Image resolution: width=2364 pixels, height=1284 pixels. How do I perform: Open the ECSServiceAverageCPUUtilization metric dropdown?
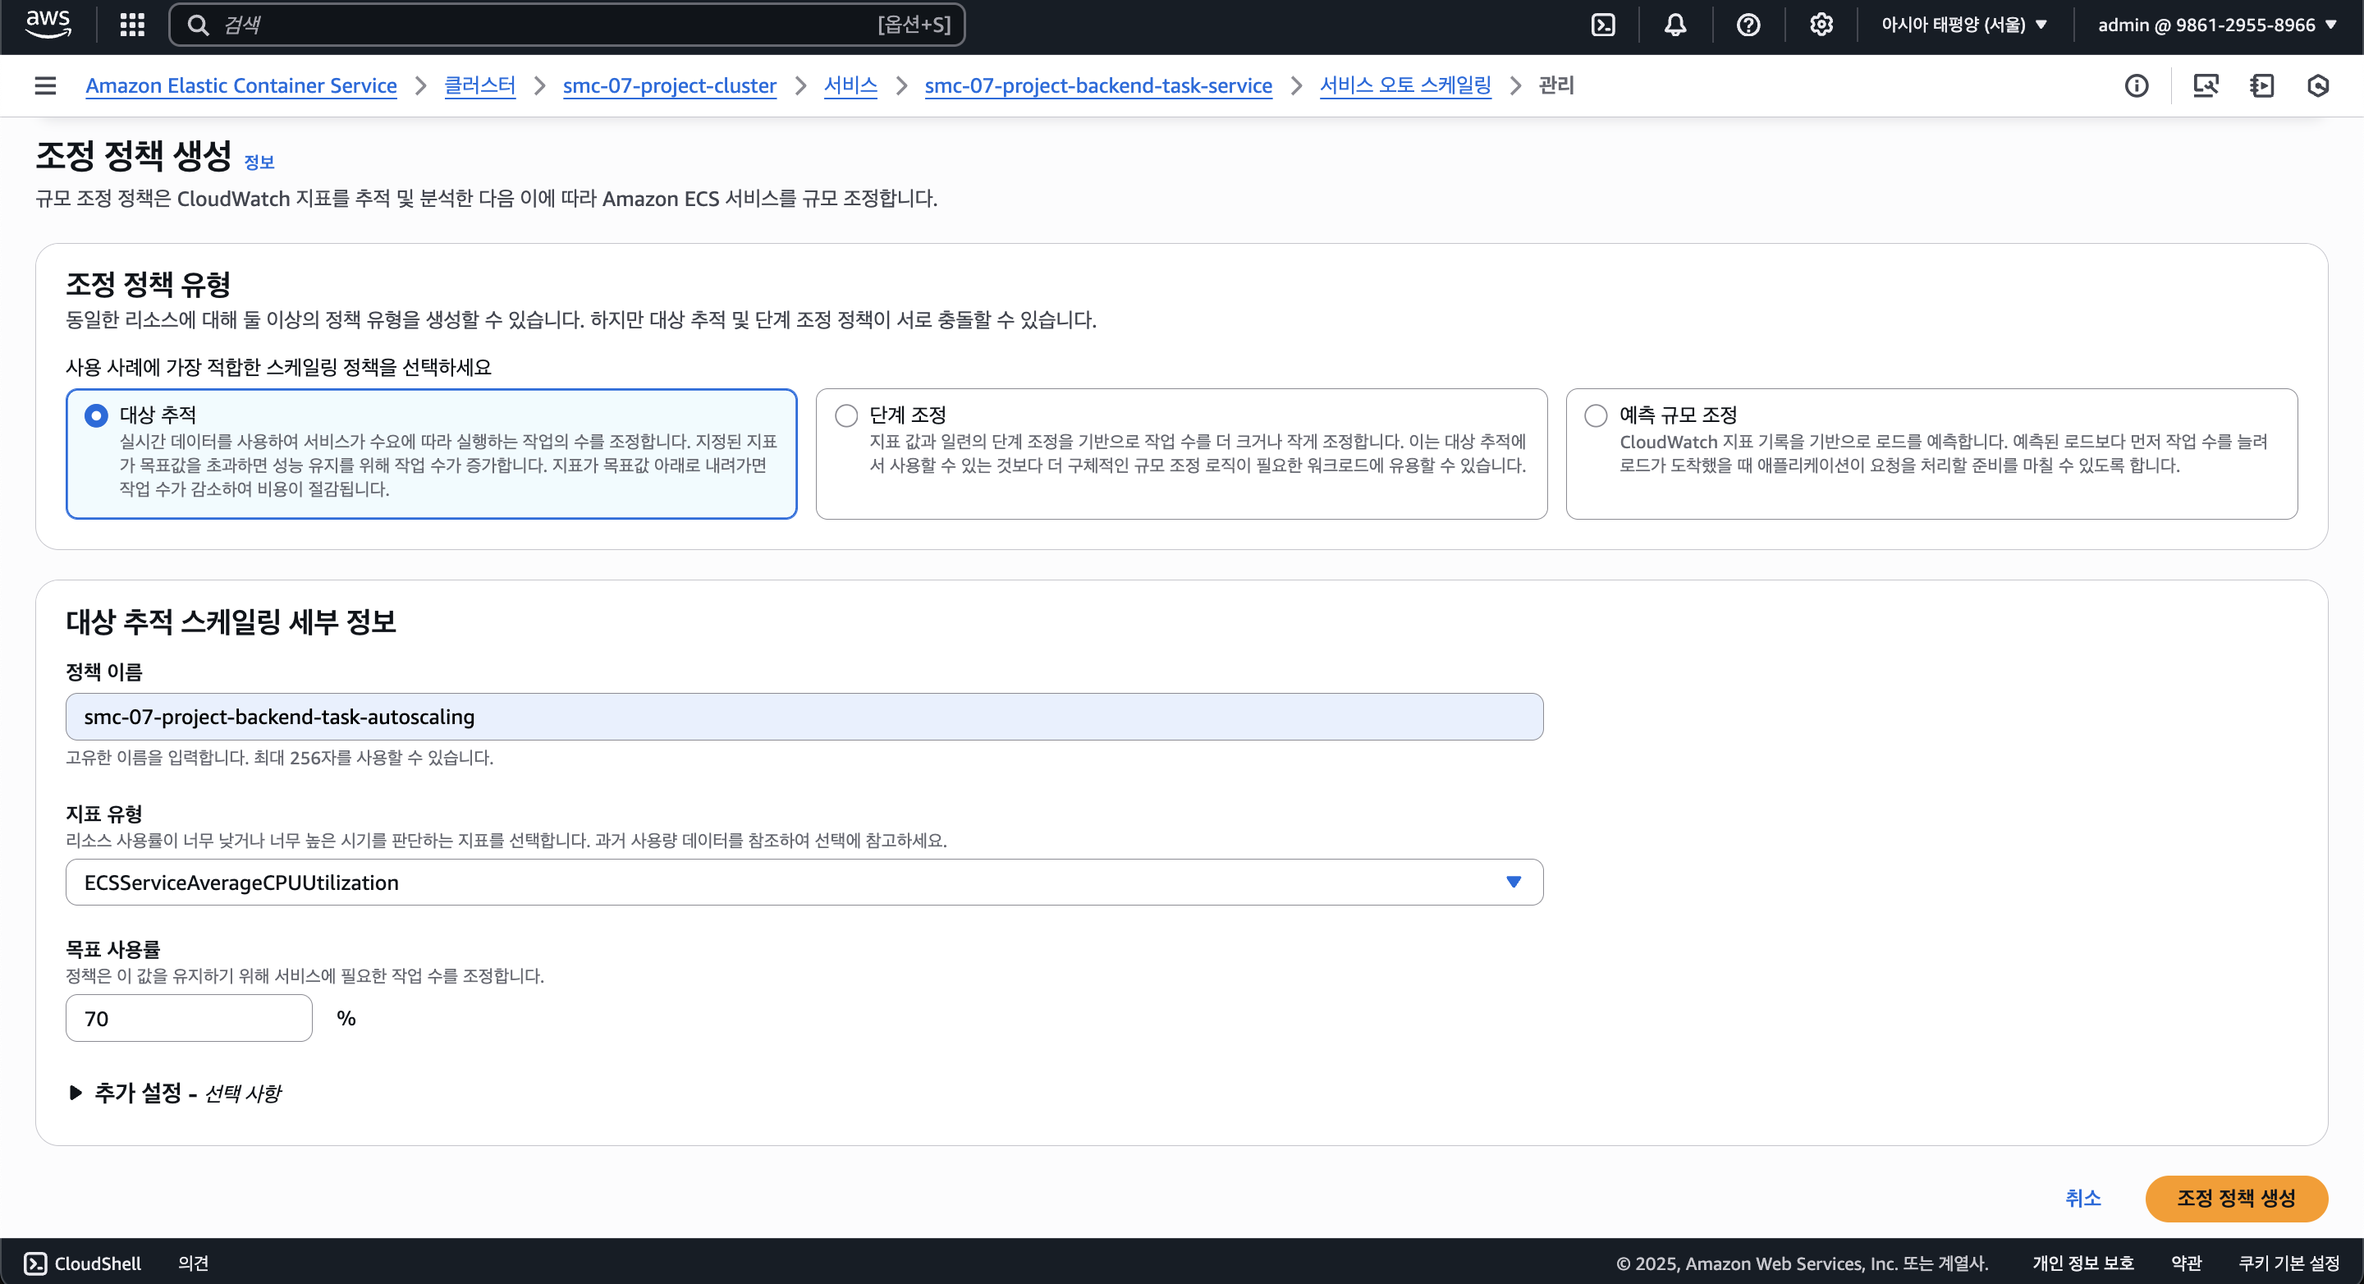pos(804,882)
